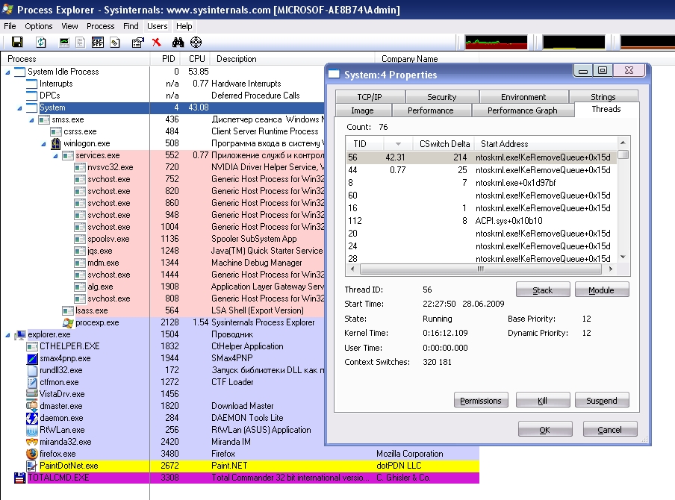Image resolution: width=675 pixels, height=500 pixels.
Task: Click the Stack button
Action: pyautogui.click(x=542, y=290)
